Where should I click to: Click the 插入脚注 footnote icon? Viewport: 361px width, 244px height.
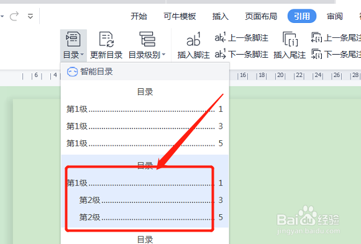[193, 39]
